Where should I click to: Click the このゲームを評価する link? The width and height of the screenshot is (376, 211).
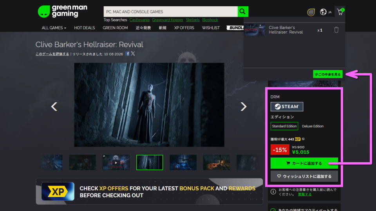coord(52,54)
